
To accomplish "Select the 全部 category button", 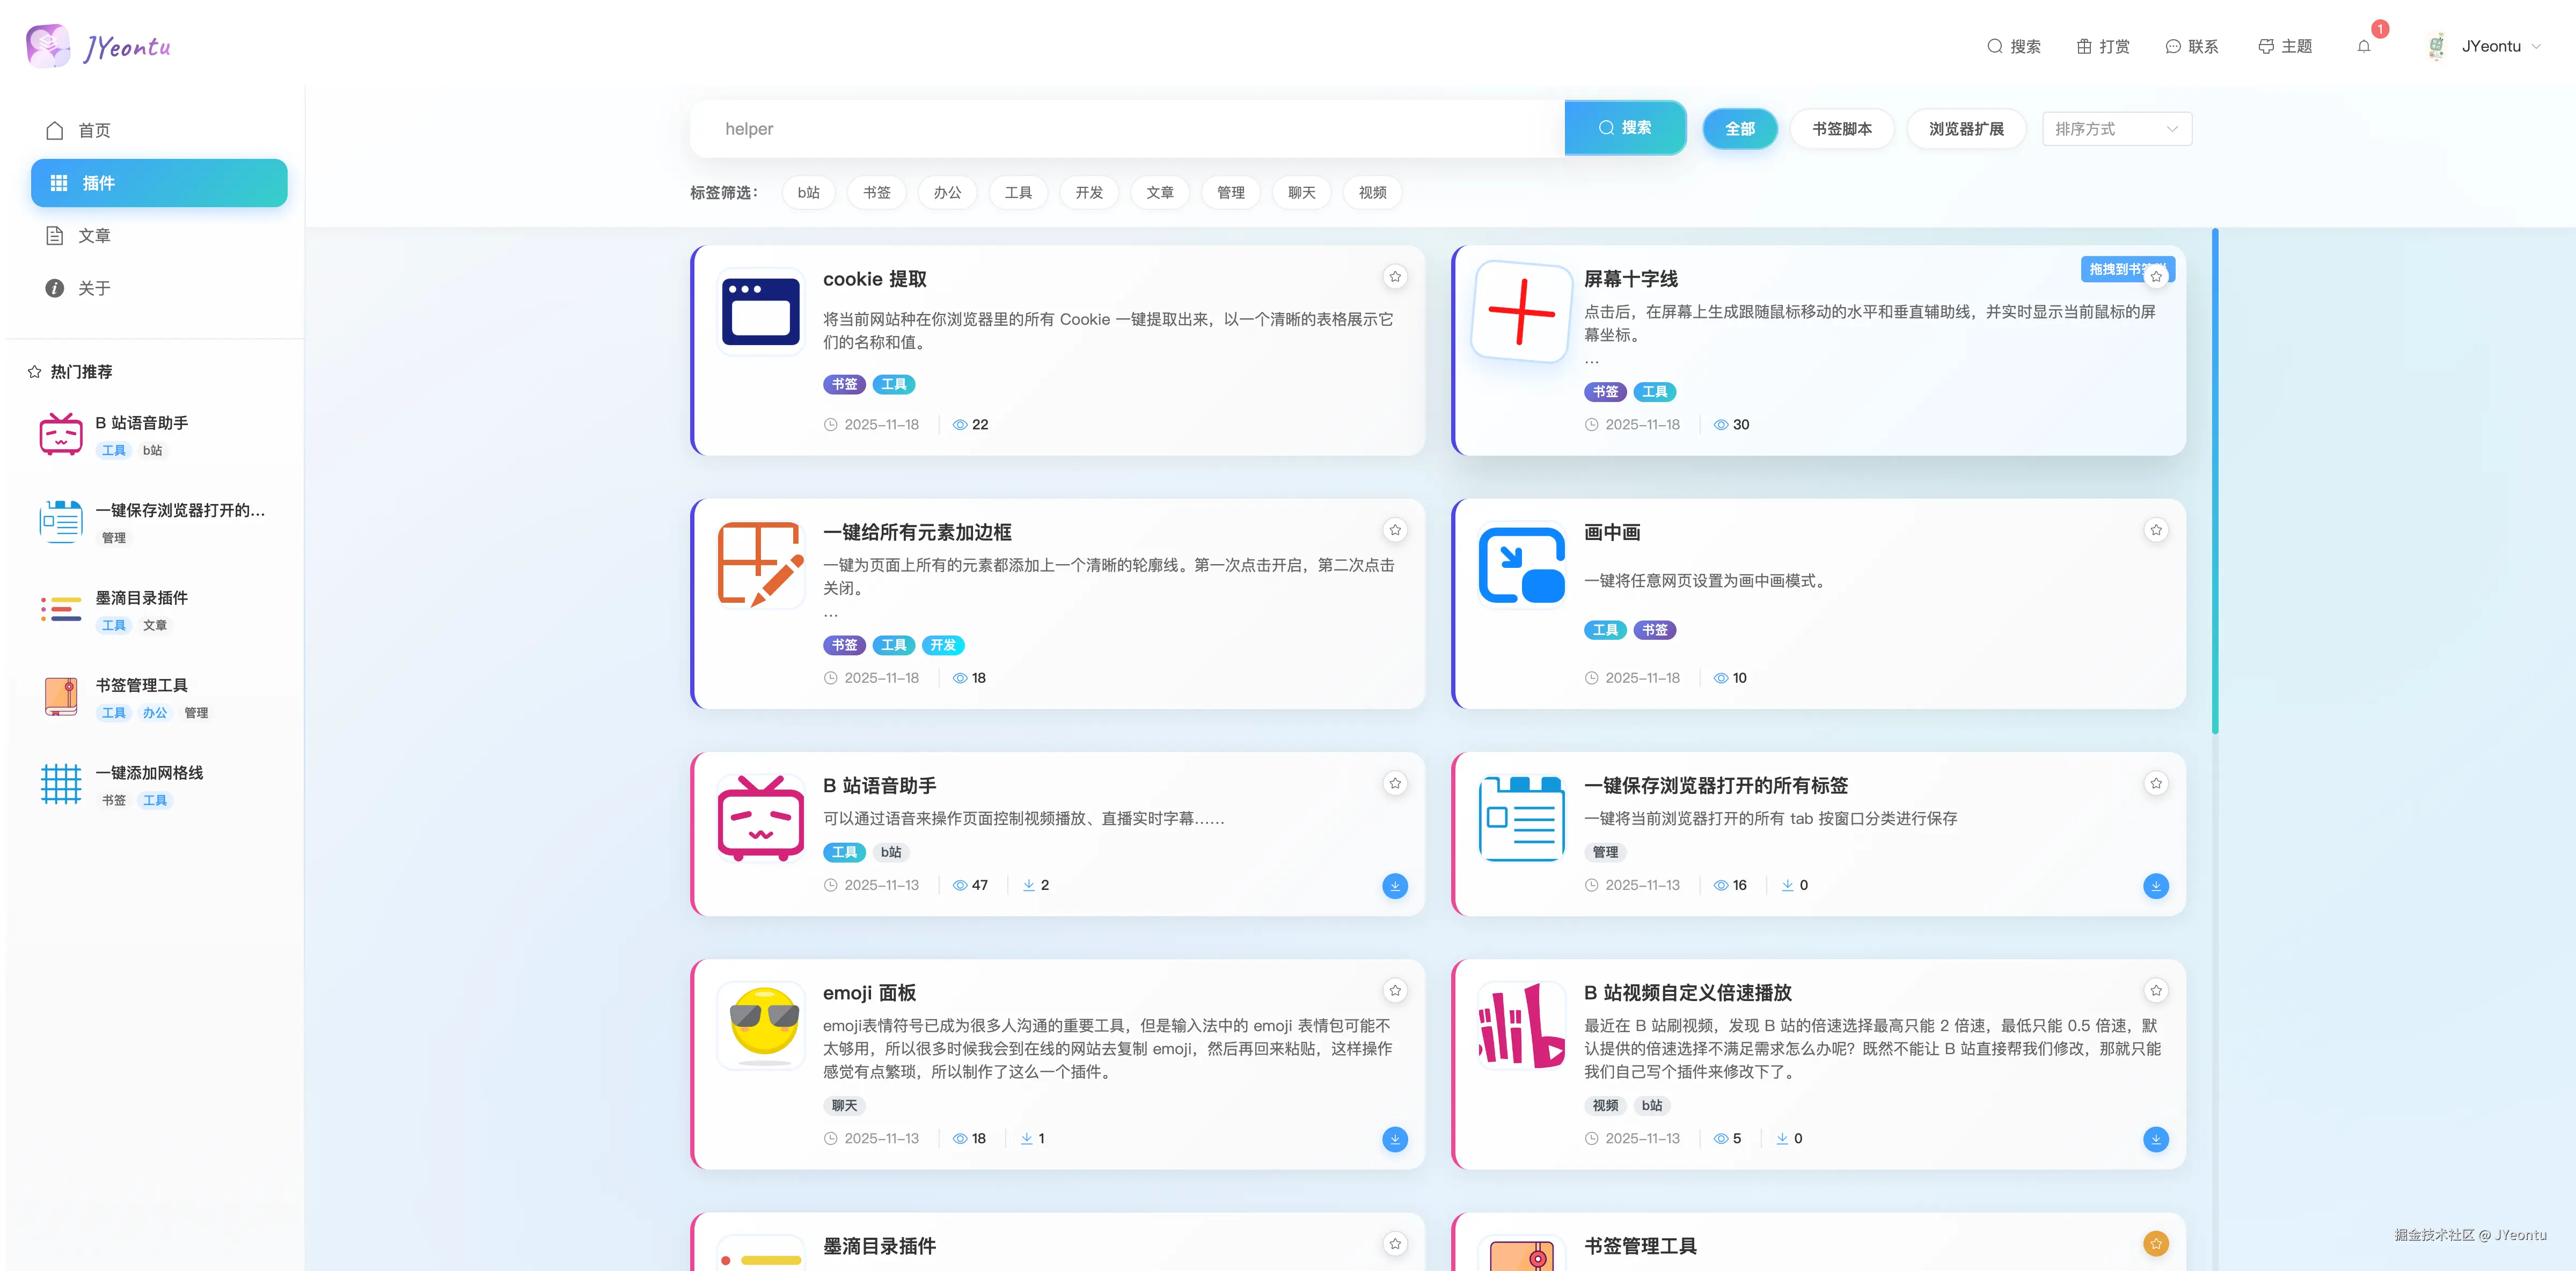I will tap(1740, 128).
